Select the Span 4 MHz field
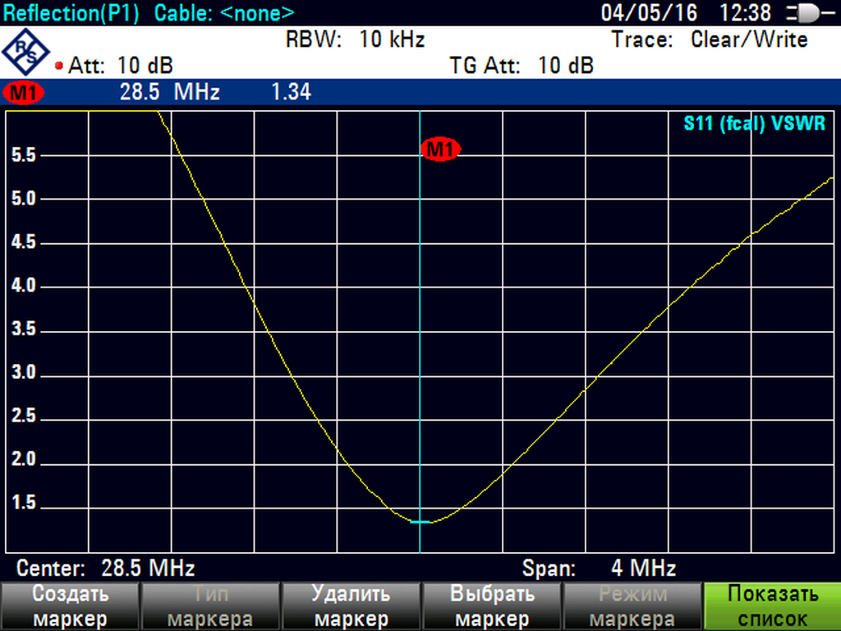This screenshot has height=631, width=841. click(x=599, y=568)
